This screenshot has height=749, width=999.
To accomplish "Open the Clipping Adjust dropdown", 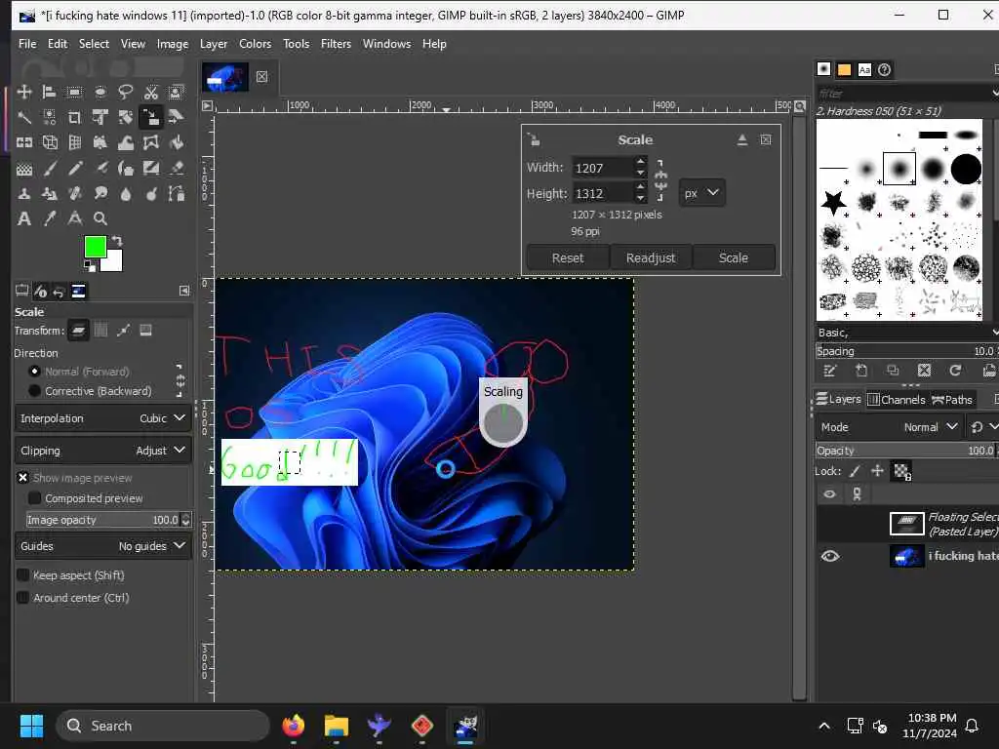I will pyautogui.click(x=103, y=451).
